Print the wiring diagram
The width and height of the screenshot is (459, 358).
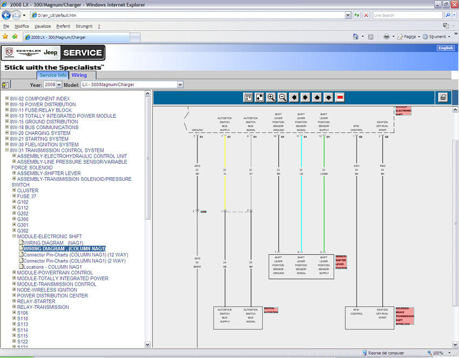(x=443, y=97)
